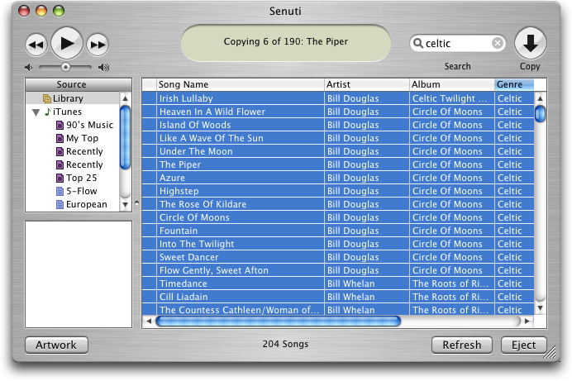Click the song list scroll up arrow

(541, 98)
